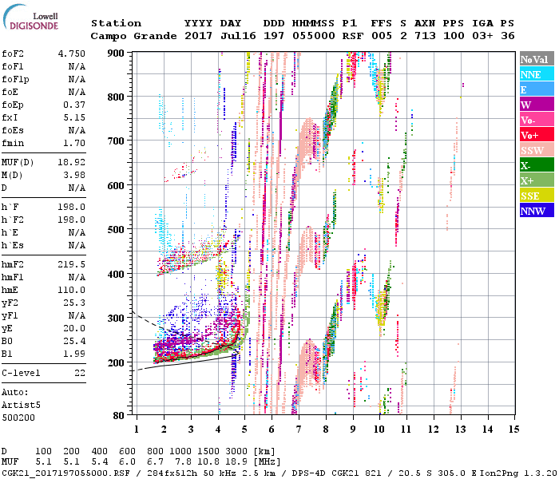Click the C-level value 22
Image resolution: width=559 pixels, height=479 pixels.
coord(80,373)
